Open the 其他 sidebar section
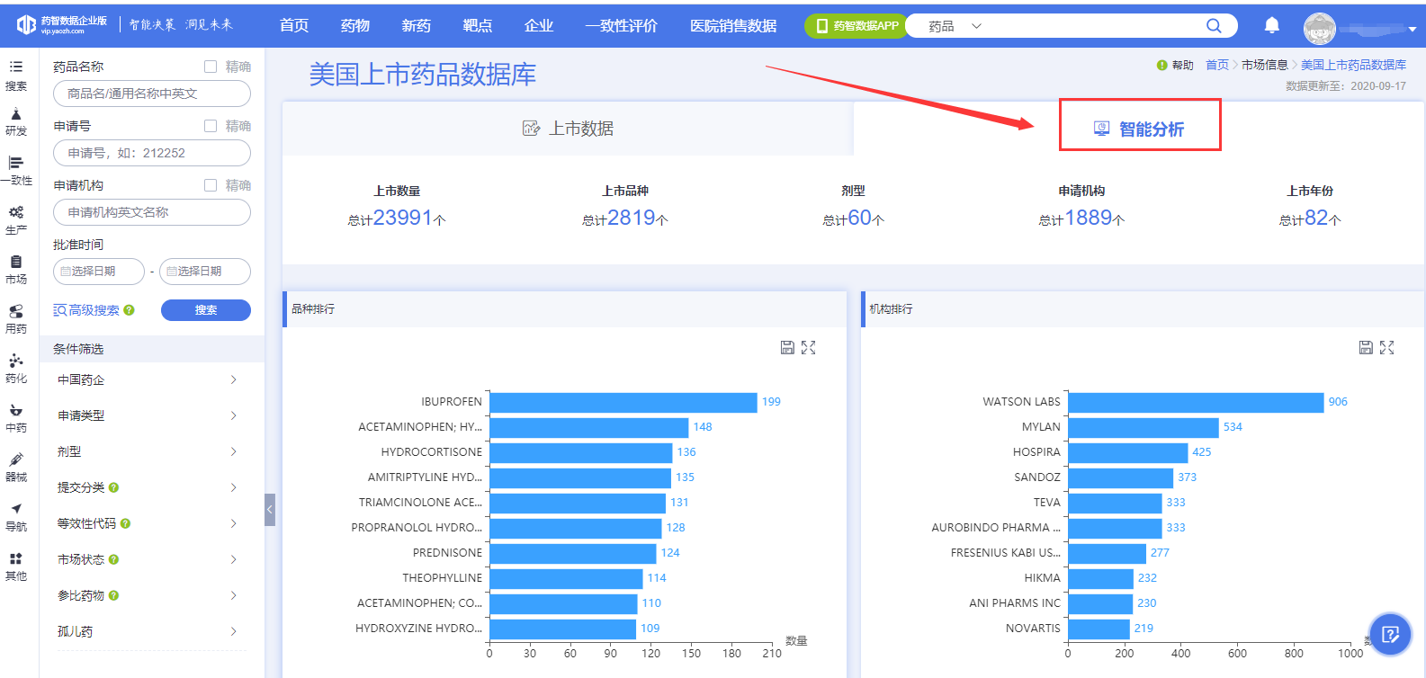Image resolution: width=1426 pixels, height=678 pixels. 16,566
